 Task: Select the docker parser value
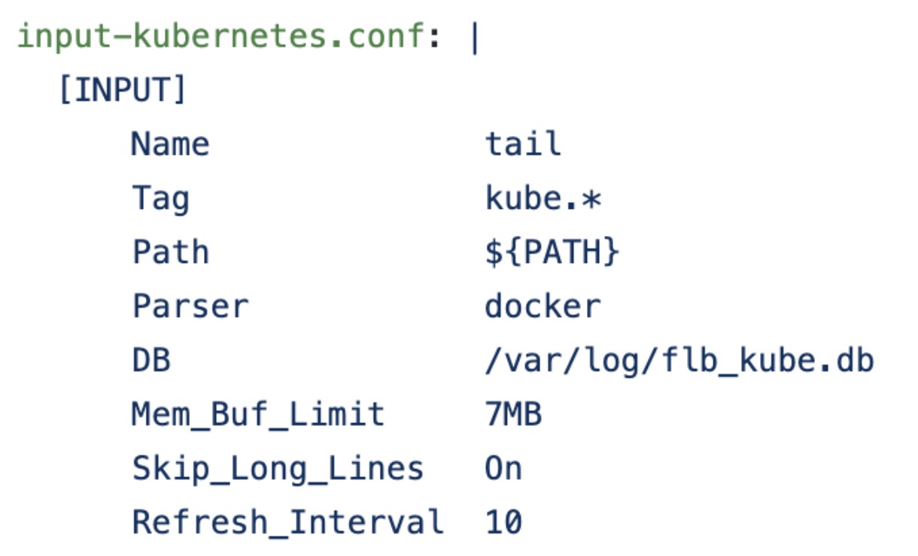coord(543,307)
